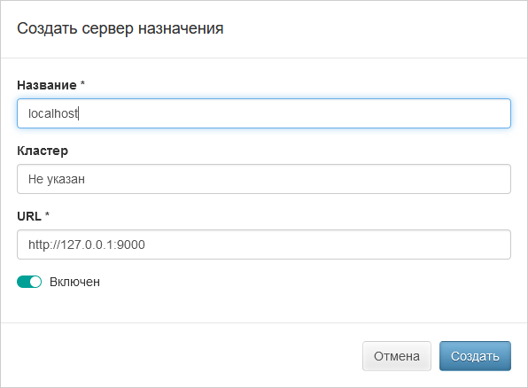Click the Отмена button
The height and width of the screenshot is (388, 528).
tap(397, 356)
